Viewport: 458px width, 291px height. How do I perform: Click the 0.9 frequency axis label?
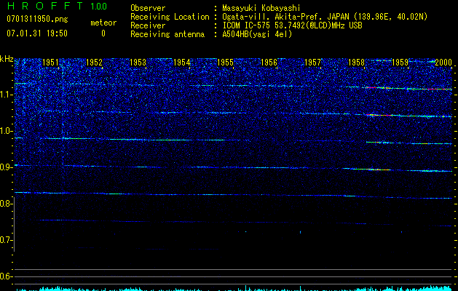coord(7,167)
